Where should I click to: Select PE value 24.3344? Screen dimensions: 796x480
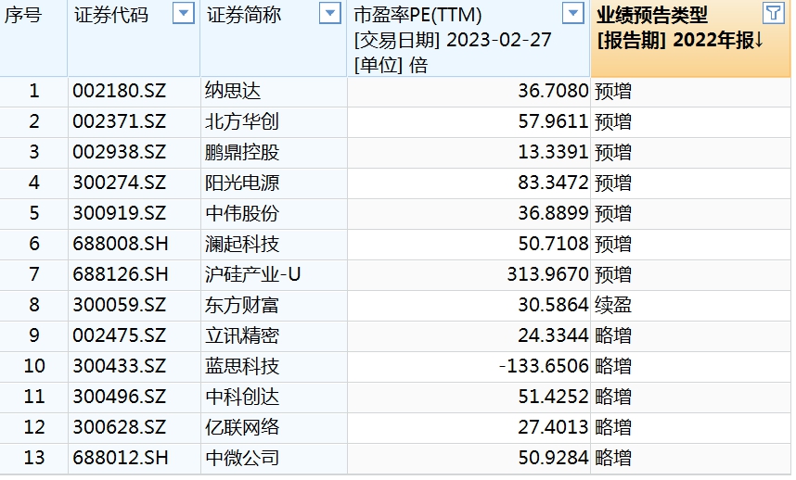click(553, 335)
